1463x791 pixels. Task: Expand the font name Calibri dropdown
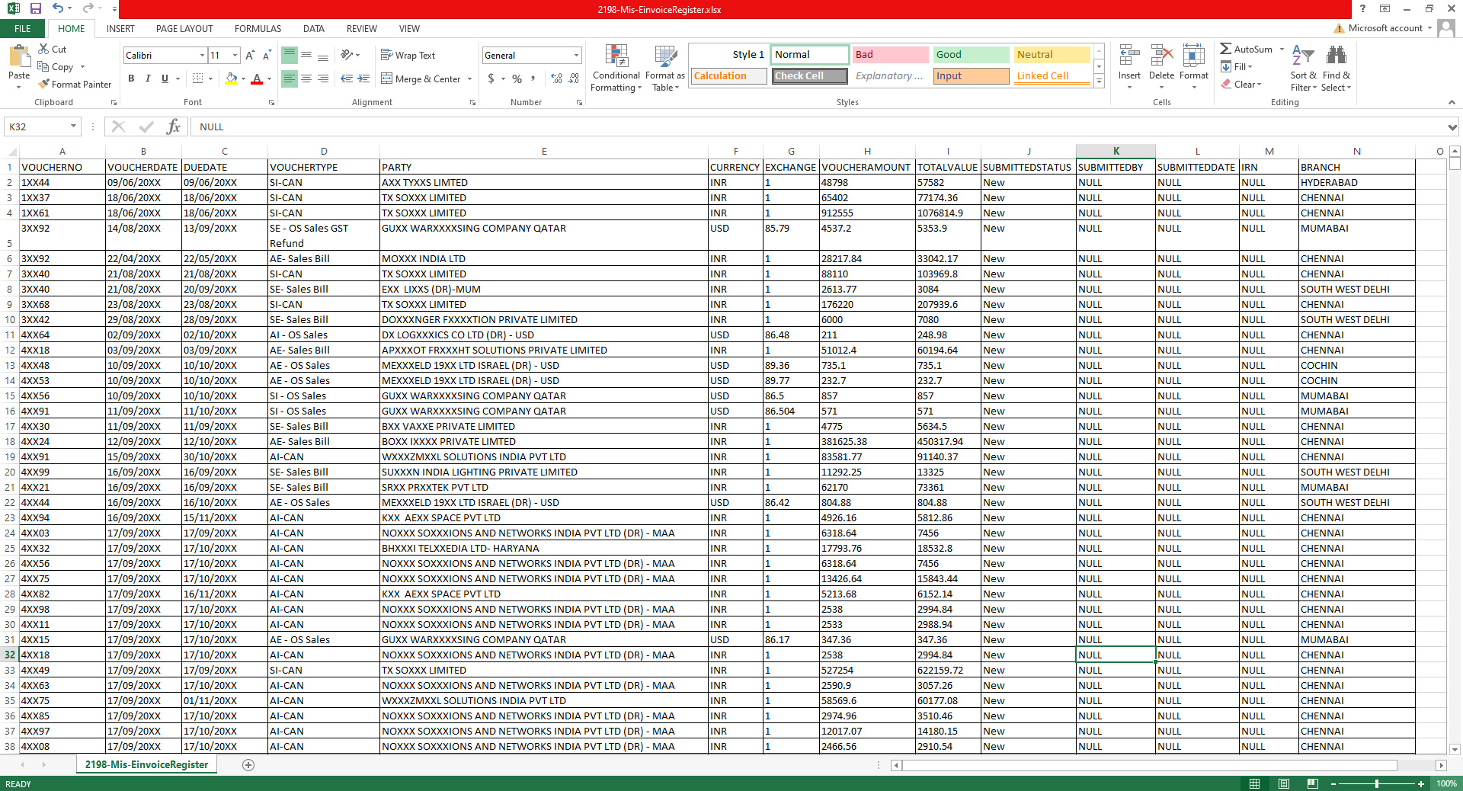pos(202,56)
